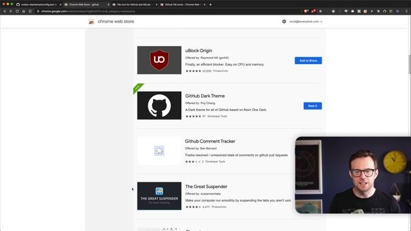Click 'A Dark theme for all of GitHub' description
Image resolution: width=411 pixels, height=231 pixels.
(226, 110)
